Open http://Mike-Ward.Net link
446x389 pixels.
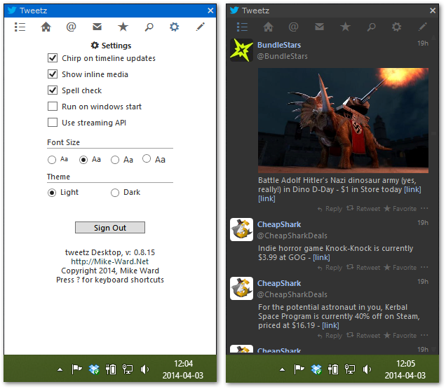(x=110, y=261)
